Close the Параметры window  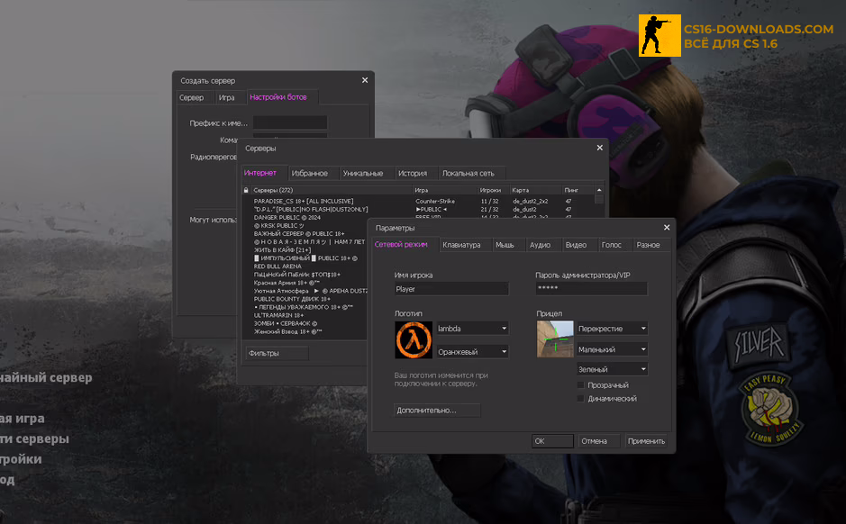point(667,228)
